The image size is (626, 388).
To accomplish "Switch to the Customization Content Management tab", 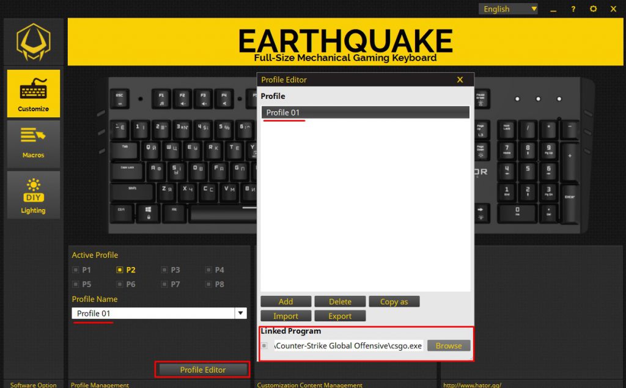I will (311, 385).
